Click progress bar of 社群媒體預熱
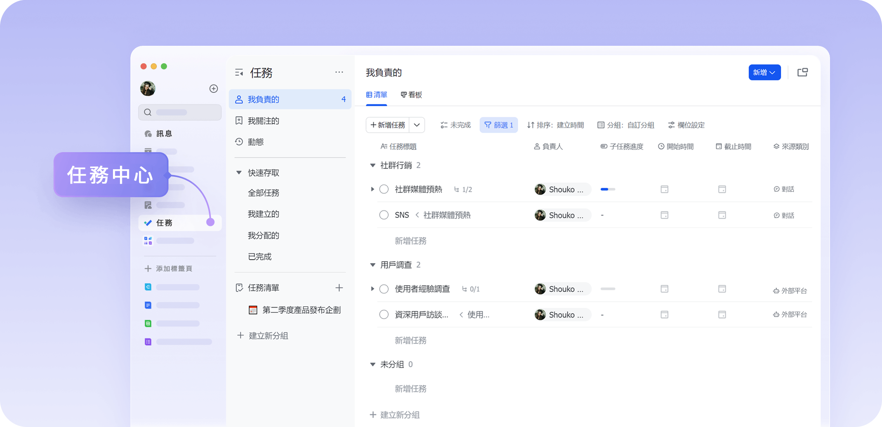Image resolution: width=882 pixels, height=427 pixels. (608, 189)
